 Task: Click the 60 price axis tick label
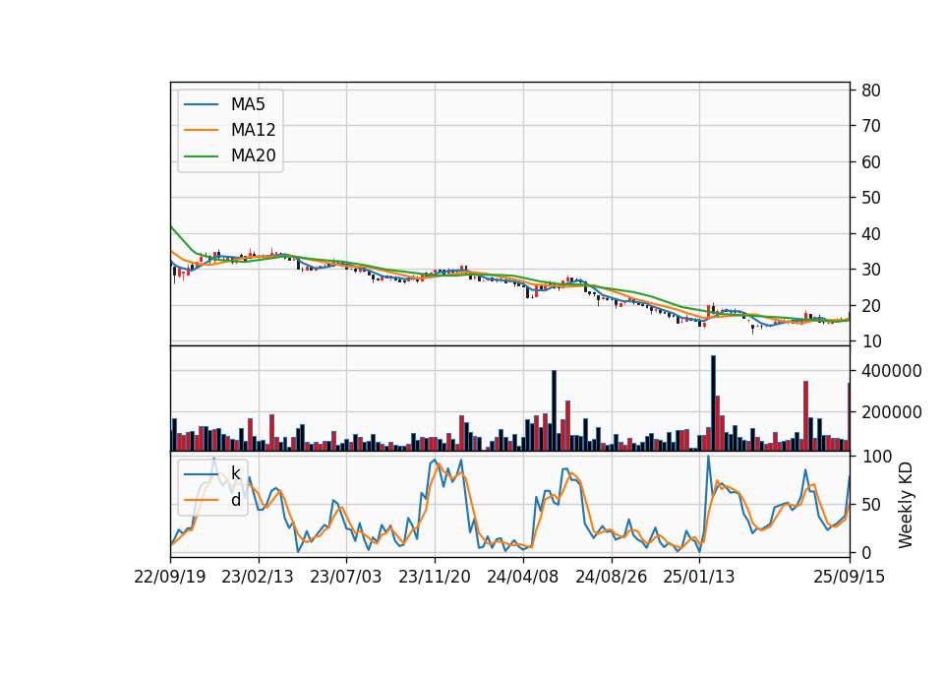(x=871, y=162)
